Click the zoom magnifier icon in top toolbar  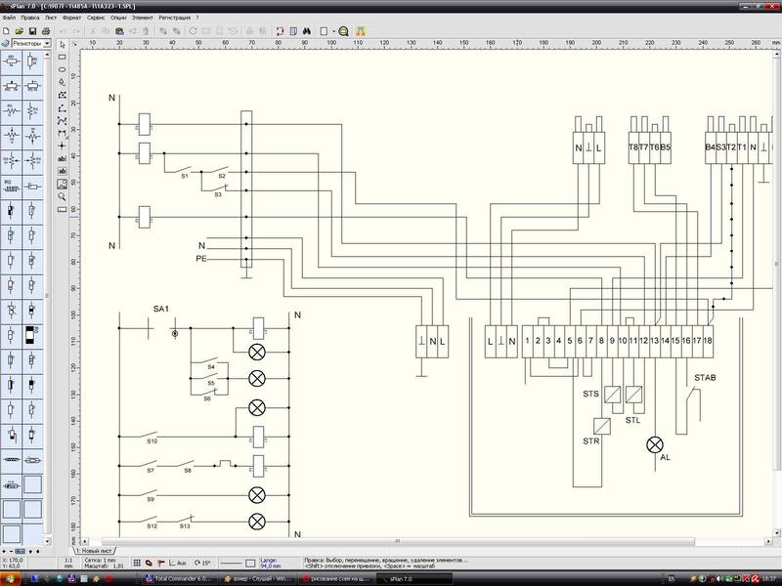pyautogui.click(x=343, y=31)
